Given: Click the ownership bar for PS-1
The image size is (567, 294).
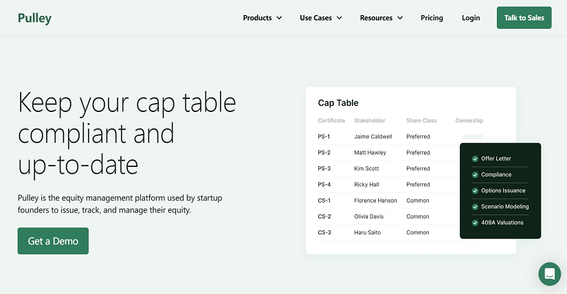Looking at the screenshot, I should pos(472,137).
